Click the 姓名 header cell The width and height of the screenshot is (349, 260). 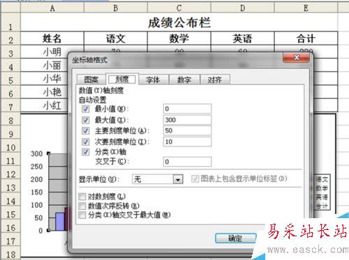coord(52,38)
